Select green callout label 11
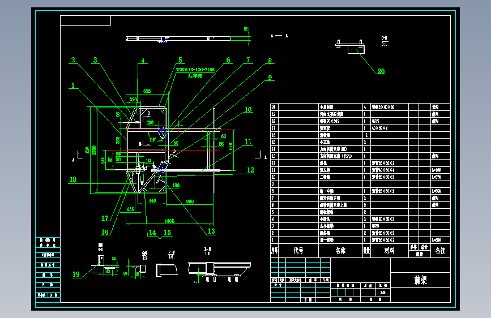Screen dimensions: 491x318 (x=248, y=142)
